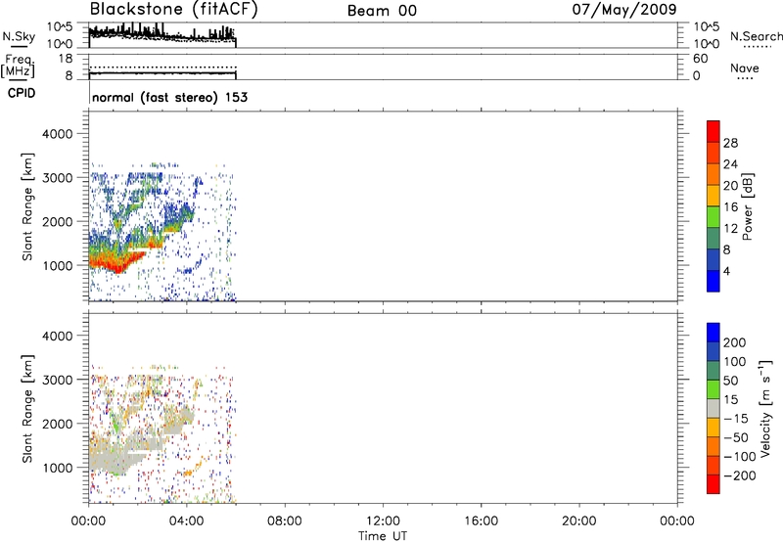The image size is (783, 542).
Task: Pick the gray segment of the velocity colorbar
Action: tap(714, 409)
